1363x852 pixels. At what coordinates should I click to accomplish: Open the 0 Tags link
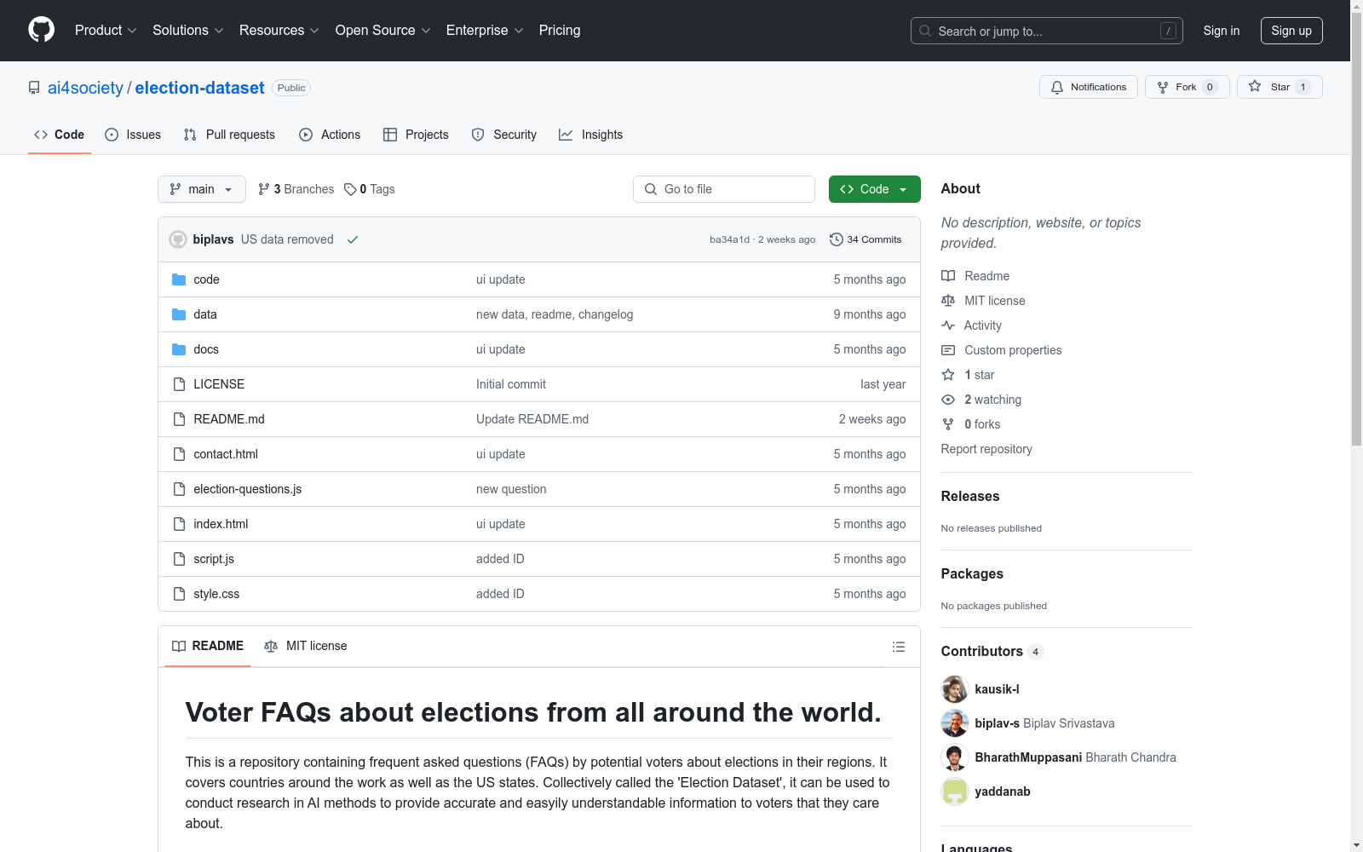(x=370, y=189)
